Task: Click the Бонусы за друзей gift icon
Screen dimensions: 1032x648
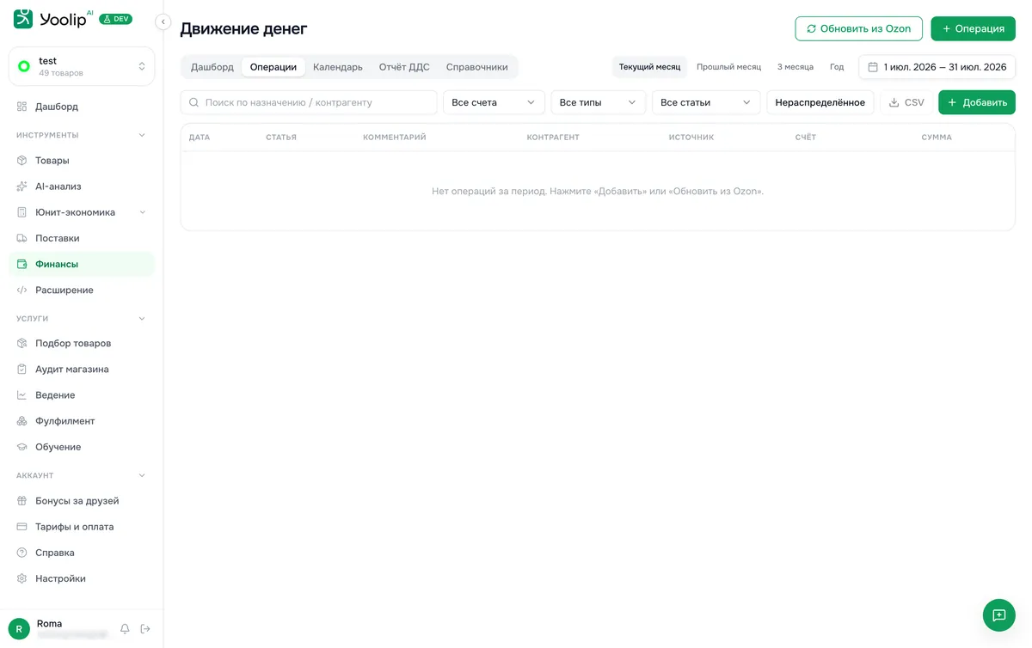Action: (x=22, y=501)
